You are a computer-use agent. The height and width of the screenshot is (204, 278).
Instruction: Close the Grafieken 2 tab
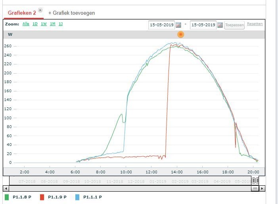[x=40, y=10]
